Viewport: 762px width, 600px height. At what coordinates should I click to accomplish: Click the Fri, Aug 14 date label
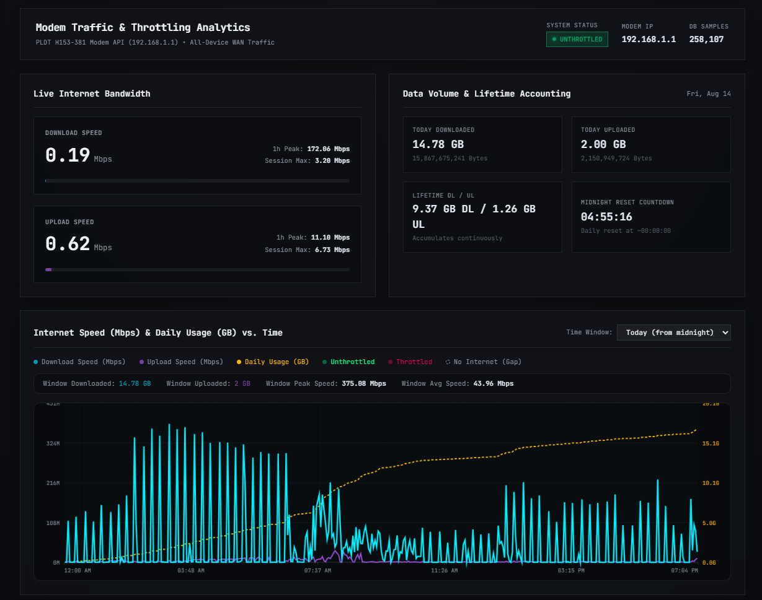pyautogui.click(x=709, y=93)
